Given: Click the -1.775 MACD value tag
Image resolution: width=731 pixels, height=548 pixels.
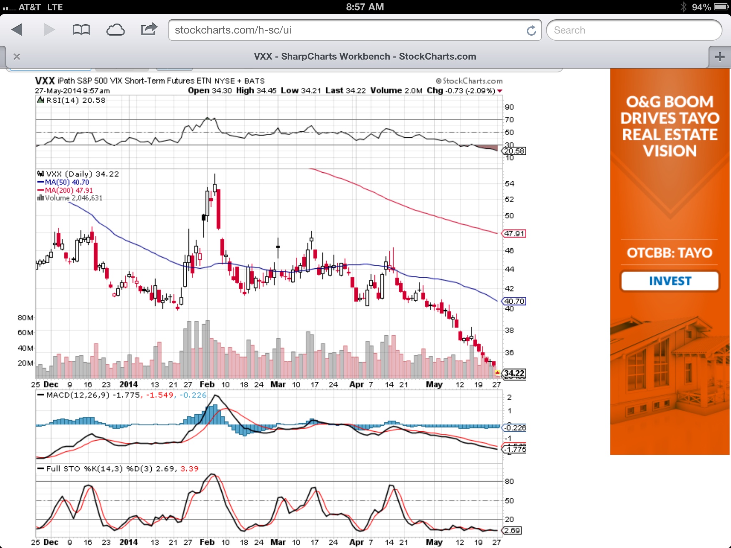Looking at the screenshot, I should click(x=514, y=449).
